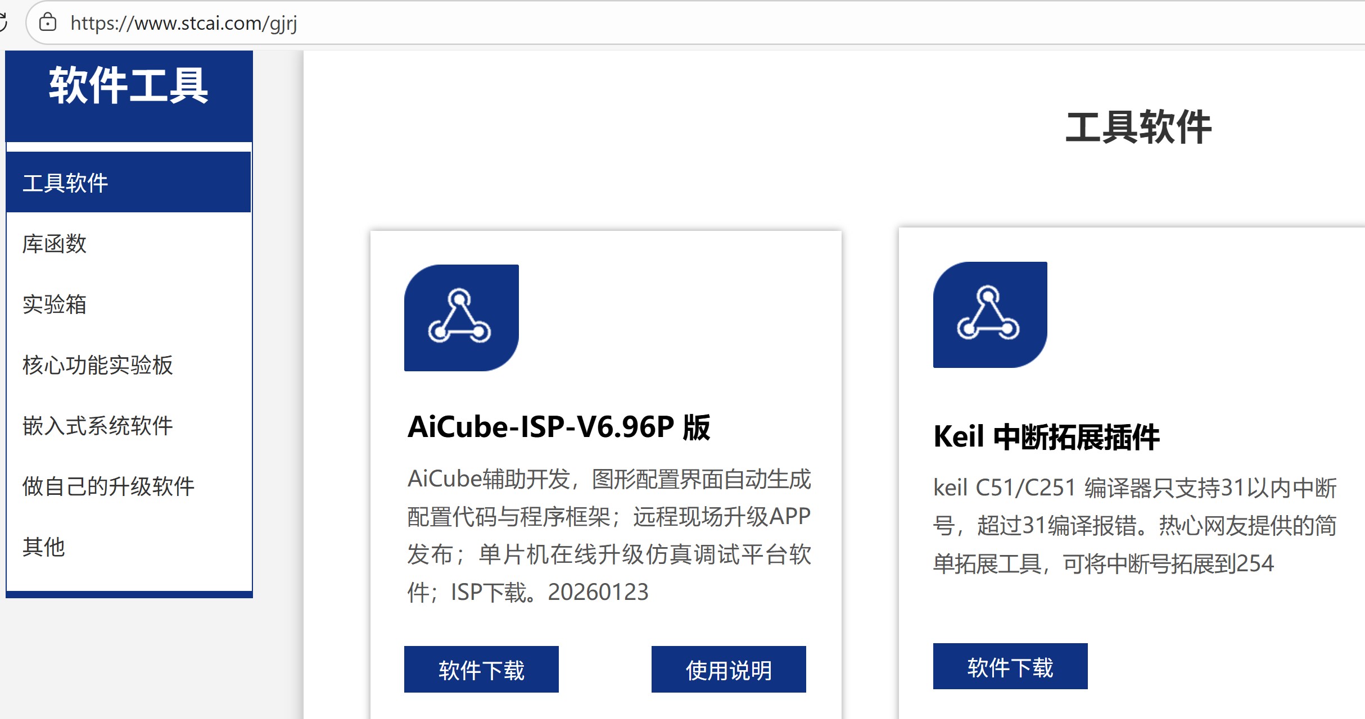
Task: Download Keil 中断拓展插件 via 软件下载
Action: pyautogui.click(x=1010, y=667)
